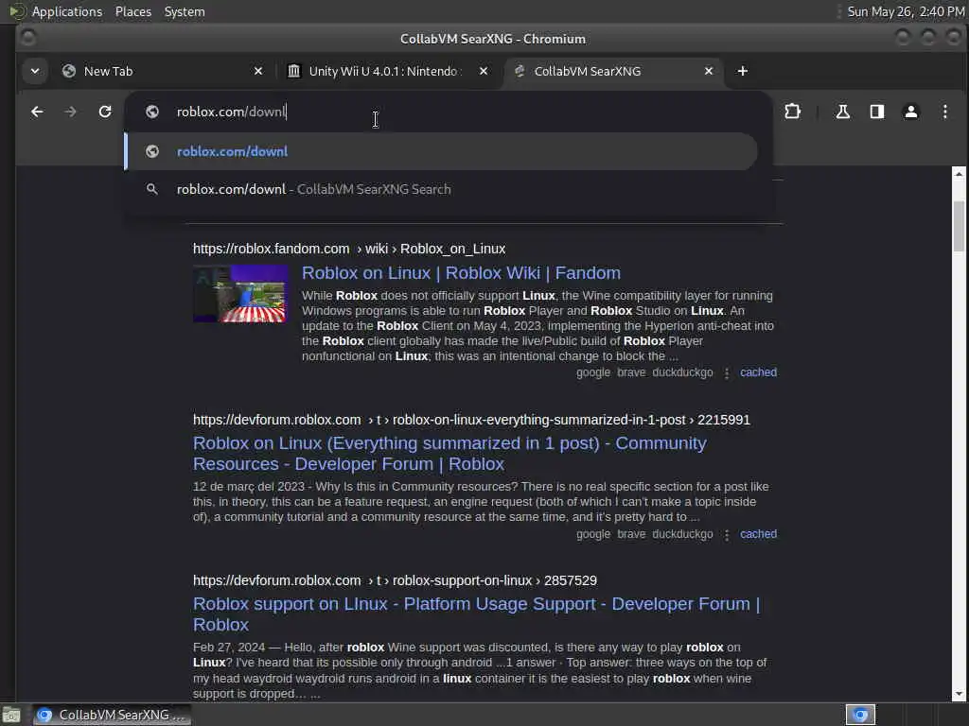This screenshot has height=726, width=969.
Task: Close the New Tab tab
Action: coord(258,71)
